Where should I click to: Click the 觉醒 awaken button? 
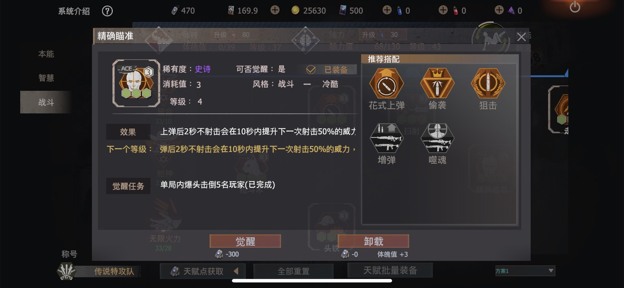[245, 241]
